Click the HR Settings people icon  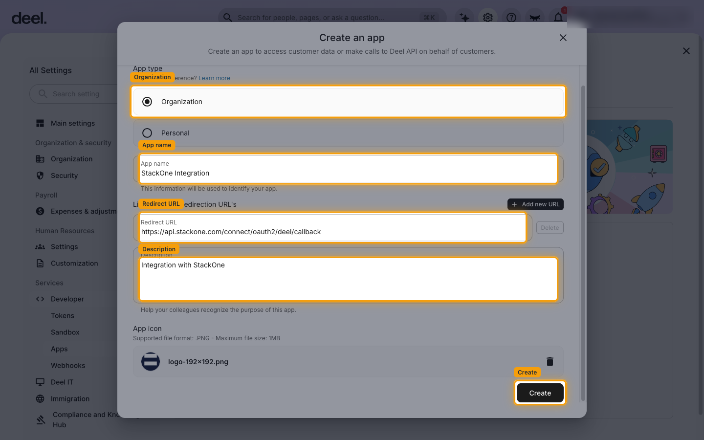click(40, 247)
